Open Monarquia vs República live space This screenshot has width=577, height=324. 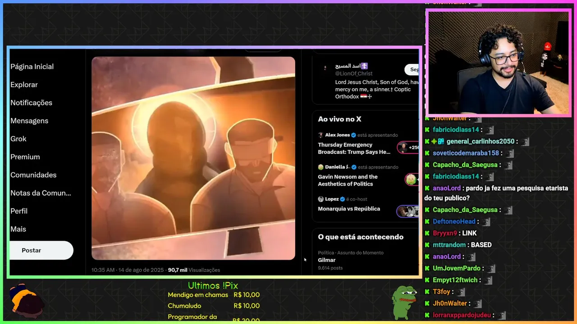tap(349, 209)
